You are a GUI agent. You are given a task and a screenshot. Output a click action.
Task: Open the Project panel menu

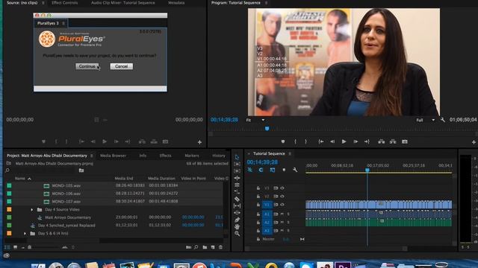(x=92, y=156)
